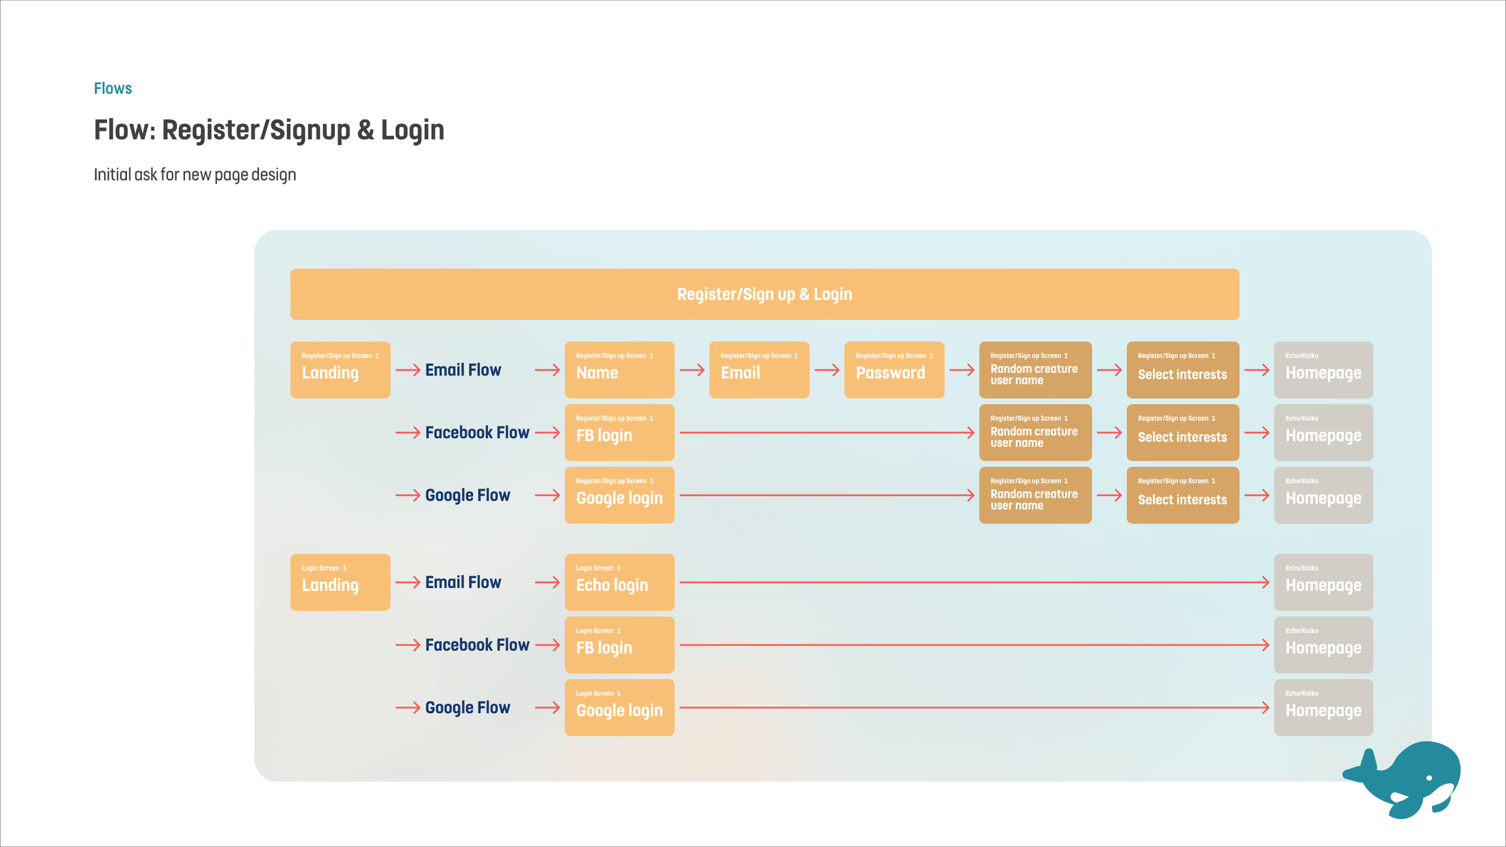Click the Name screen box
The image size is (1506, 847).
tap(619, 370)
